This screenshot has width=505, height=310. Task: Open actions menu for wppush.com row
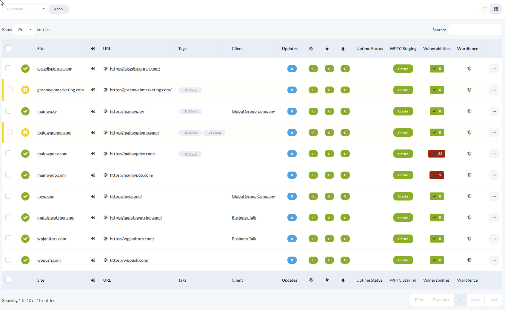point(494,260)
